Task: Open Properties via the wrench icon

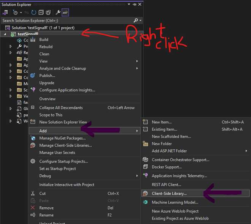Action: pos(58,13)
